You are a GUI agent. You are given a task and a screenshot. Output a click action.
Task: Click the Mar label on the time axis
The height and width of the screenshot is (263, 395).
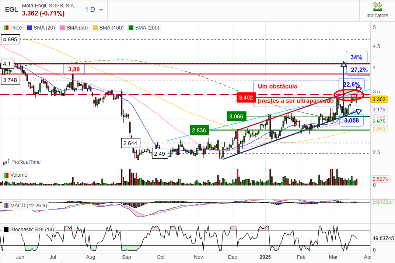(x=333, y=257)
